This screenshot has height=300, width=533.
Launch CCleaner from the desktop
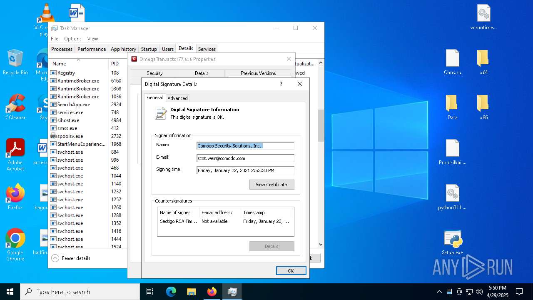click(x=15, y=107)
